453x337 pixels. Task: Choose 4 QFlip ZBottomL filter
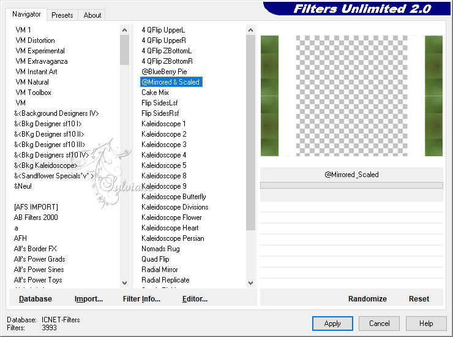[x=167, y=51]
